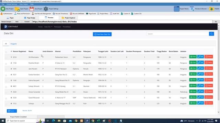
Task: Open Audit Trail tool
Action: (114, 14)
